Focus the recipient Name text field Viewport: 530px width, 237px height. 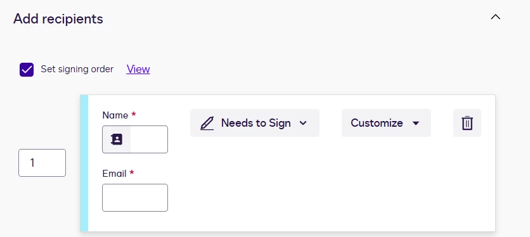coord(149,139)
